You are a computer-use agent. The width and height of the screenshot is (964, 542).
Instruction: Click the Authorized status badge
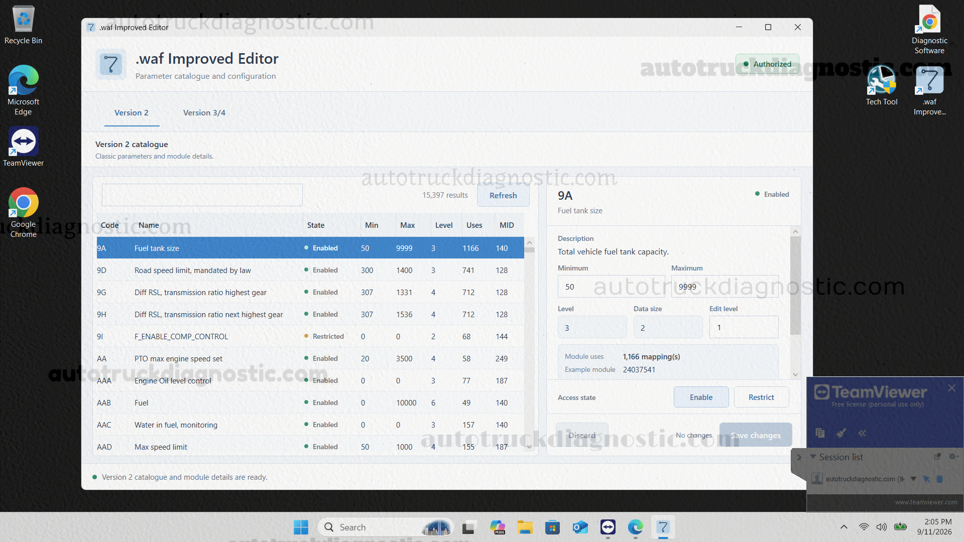(767, 64)
